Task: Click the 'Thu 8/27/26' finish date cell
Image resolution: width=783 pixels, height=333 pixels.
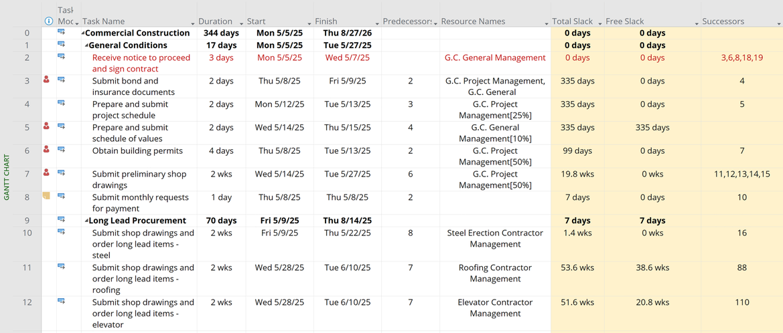Action: click(348, 33)
